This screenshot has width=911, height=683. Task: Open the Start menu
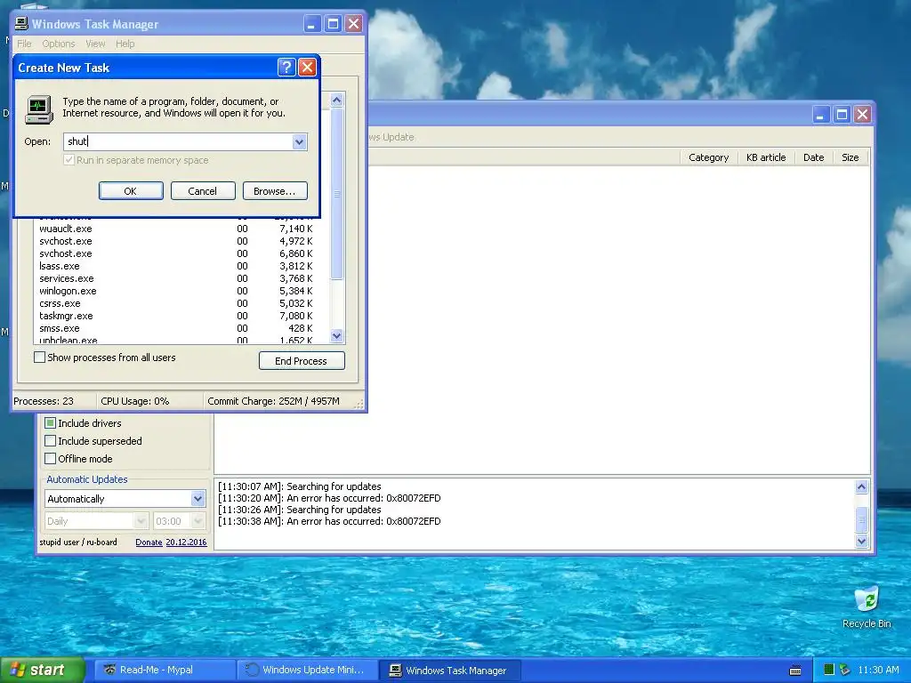43,670
